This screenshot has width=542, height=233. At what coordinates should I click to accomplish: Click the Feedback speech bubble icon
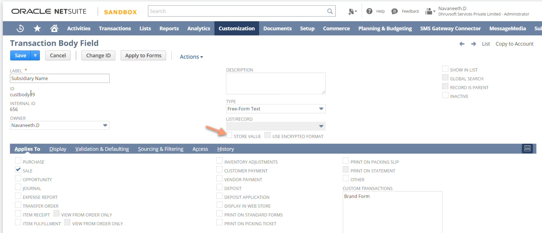click(394, 11)
